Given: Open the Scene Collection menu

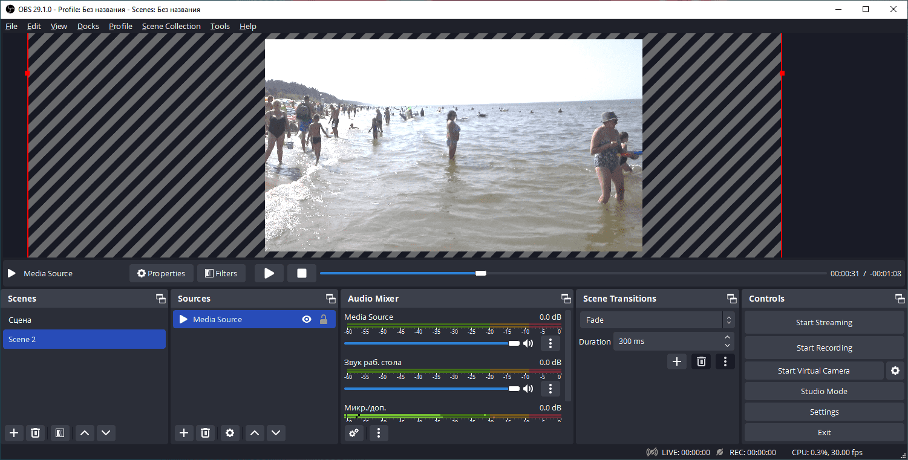Looking at the screenshot, I should click(171, 26).
